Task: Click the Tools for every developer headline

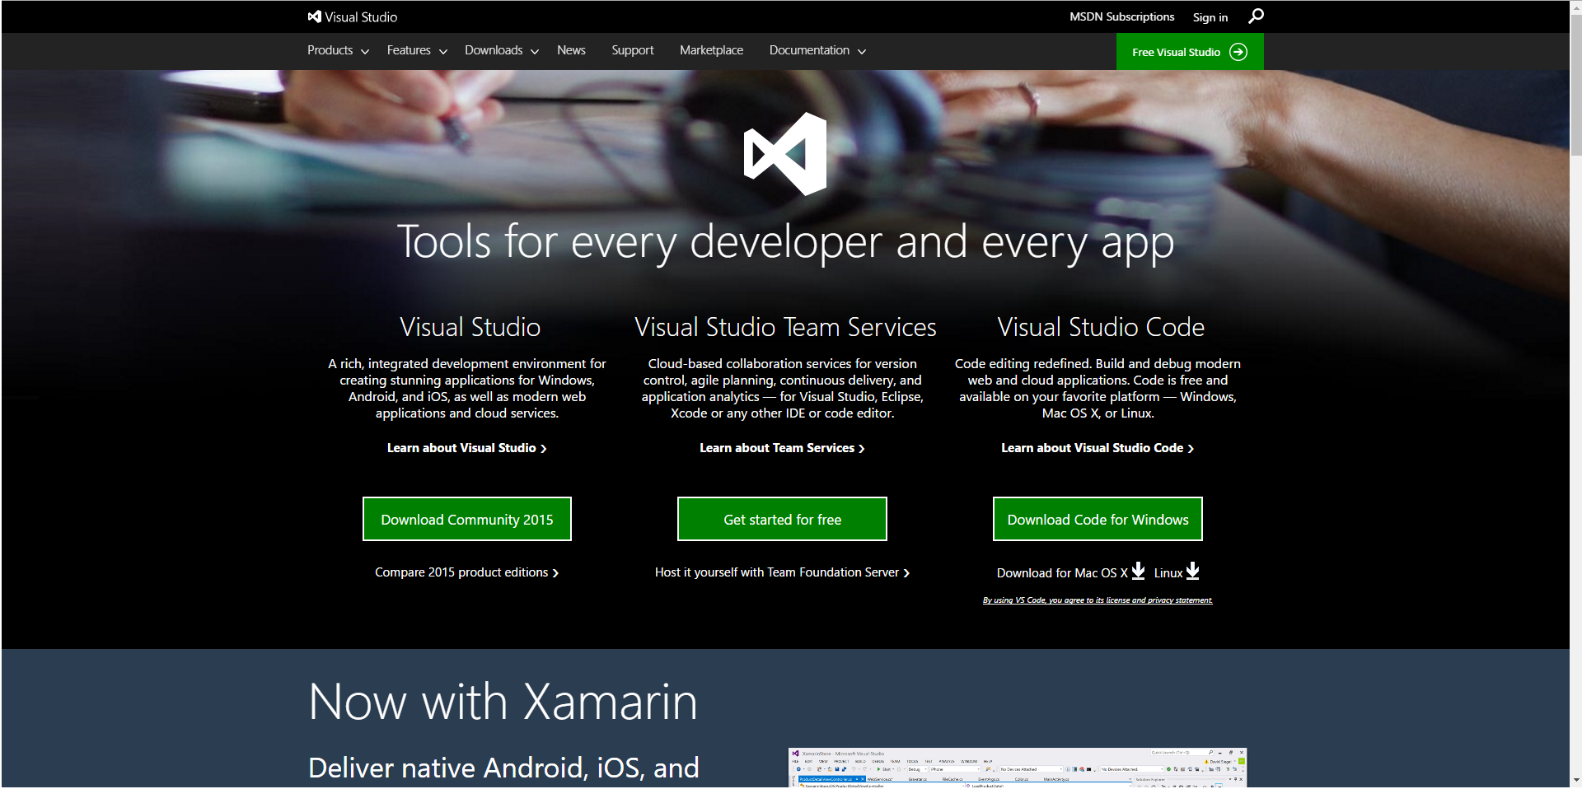Action: click(785, 242)
